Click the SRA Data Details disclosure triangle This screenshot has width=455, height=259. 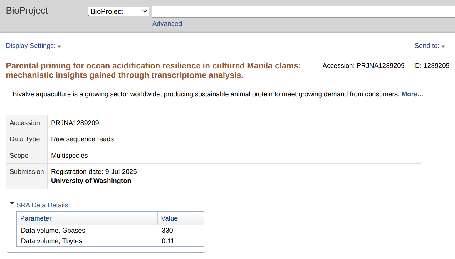(x=12, y=203)
